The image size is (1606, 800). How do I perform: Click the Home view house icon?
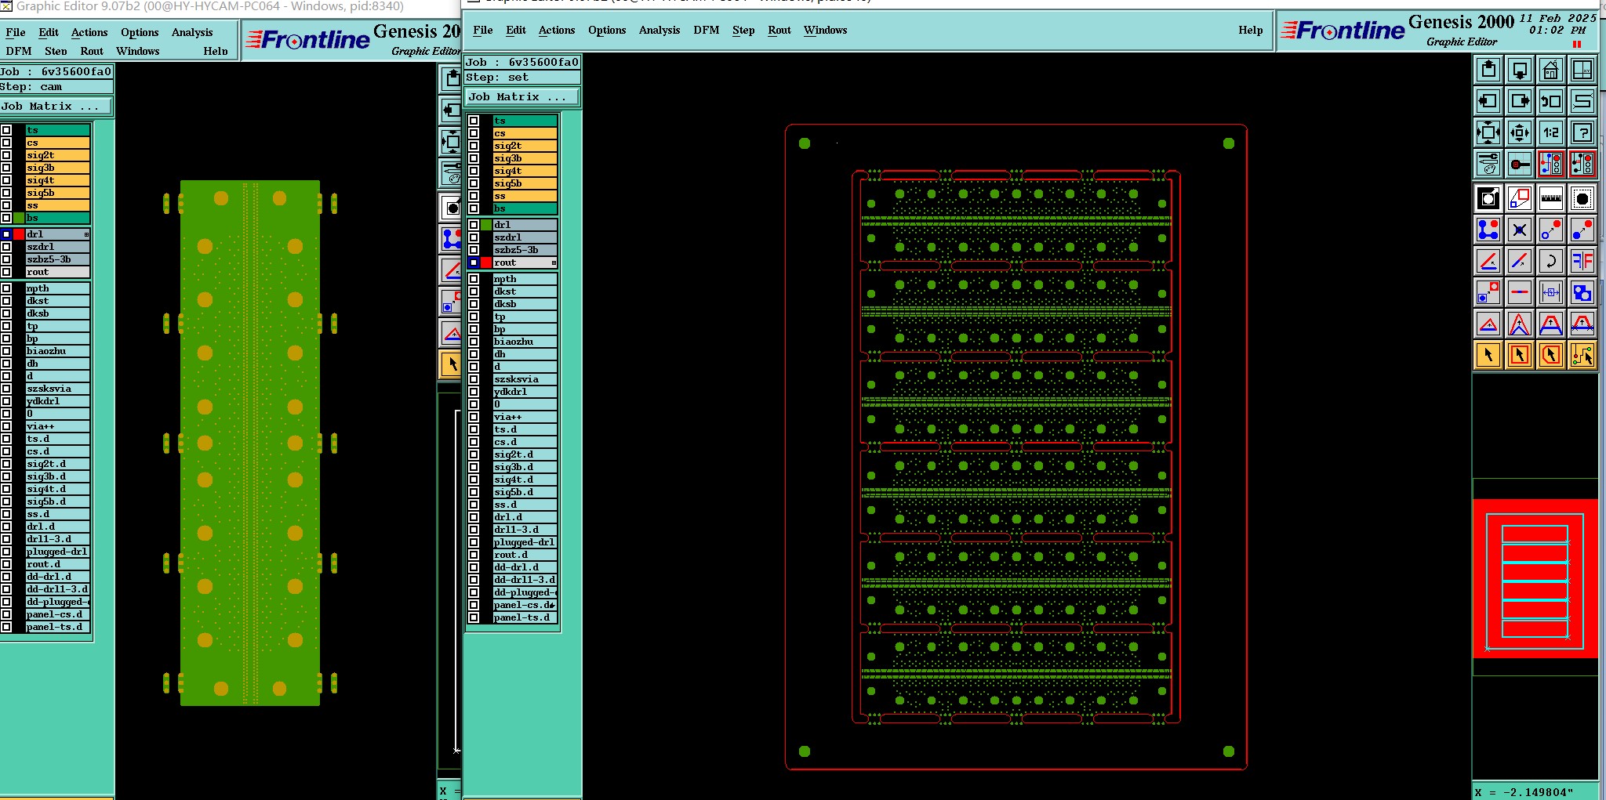1551,71
